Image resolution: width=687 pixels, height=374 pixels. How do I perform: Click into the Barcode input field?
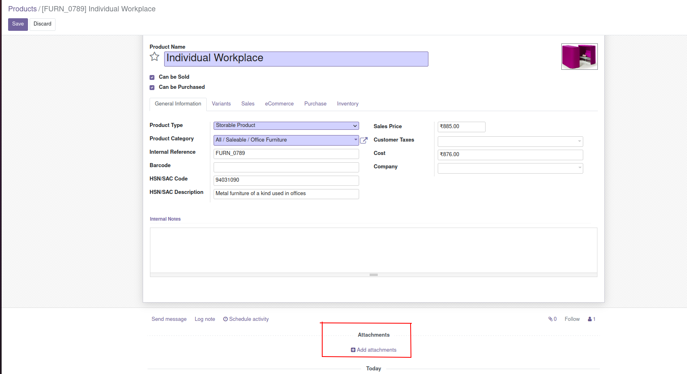click(x=286, y=167)
